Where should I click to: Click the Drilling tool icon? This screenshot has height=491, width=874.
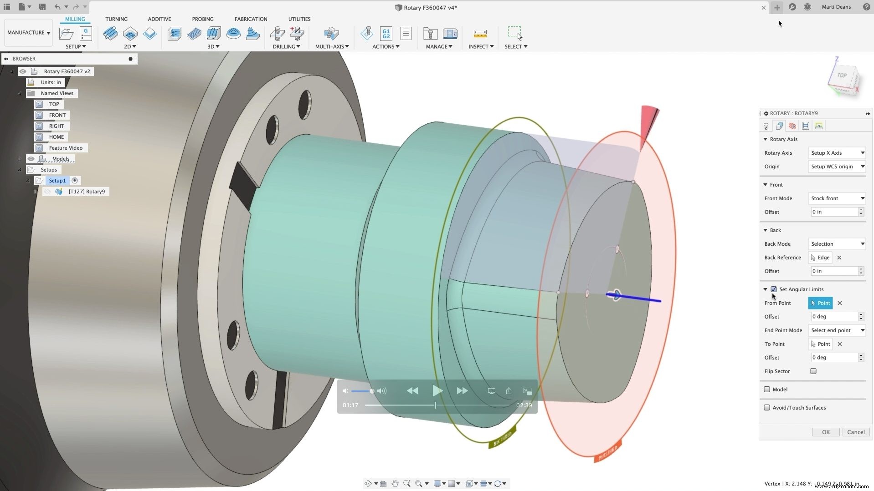(x=278, y=34)
